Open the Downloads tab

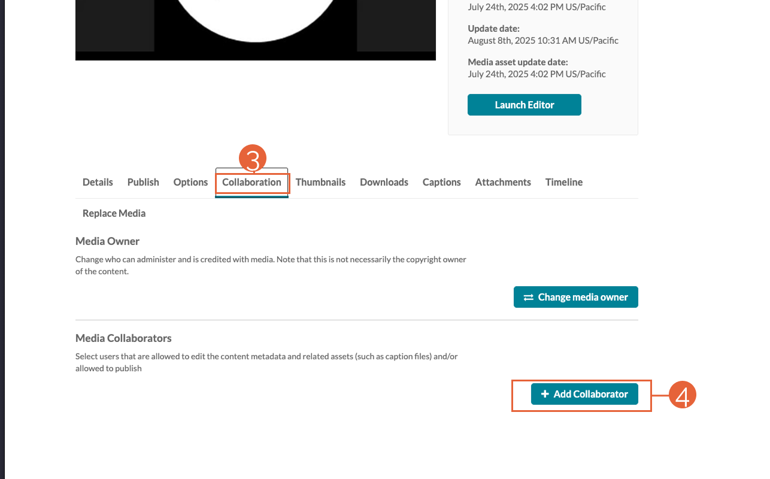click(x=384, y=182)
